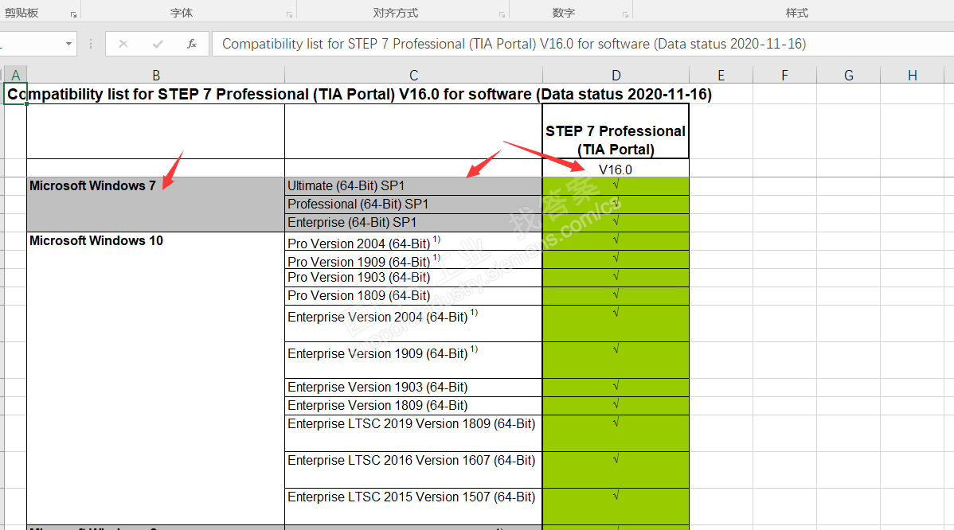Click green checkmark cell for LTSC 2019 row
This screenshot has height=530, width=954.
[x=616, y=434]
